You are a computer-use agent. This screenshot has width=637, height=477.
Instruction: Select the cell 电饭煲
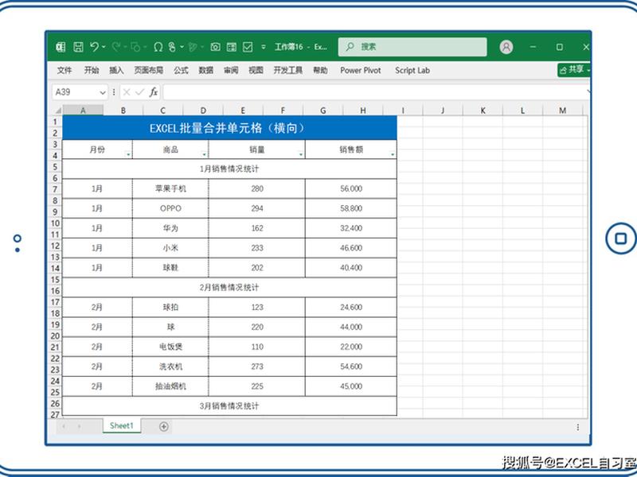(x=170, y=347)
